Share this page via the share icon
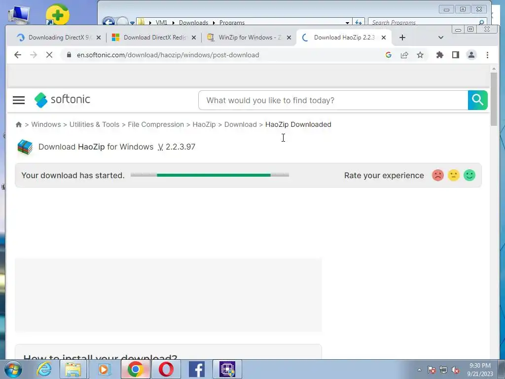This screenshot has width=505, height=379. (404, 55)
